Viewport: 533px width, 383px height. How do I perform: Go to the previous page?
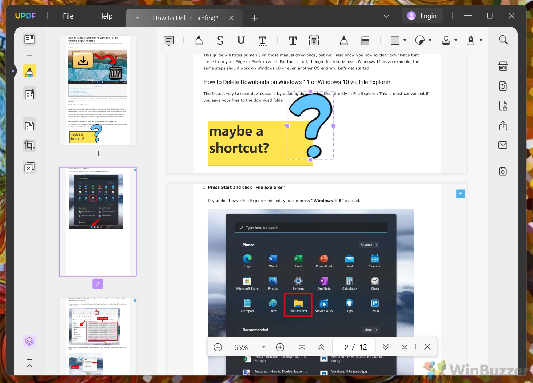click(321, 347)
